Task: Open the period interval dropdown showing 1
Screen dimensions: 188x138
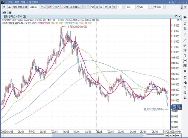Action: point(123,7)
